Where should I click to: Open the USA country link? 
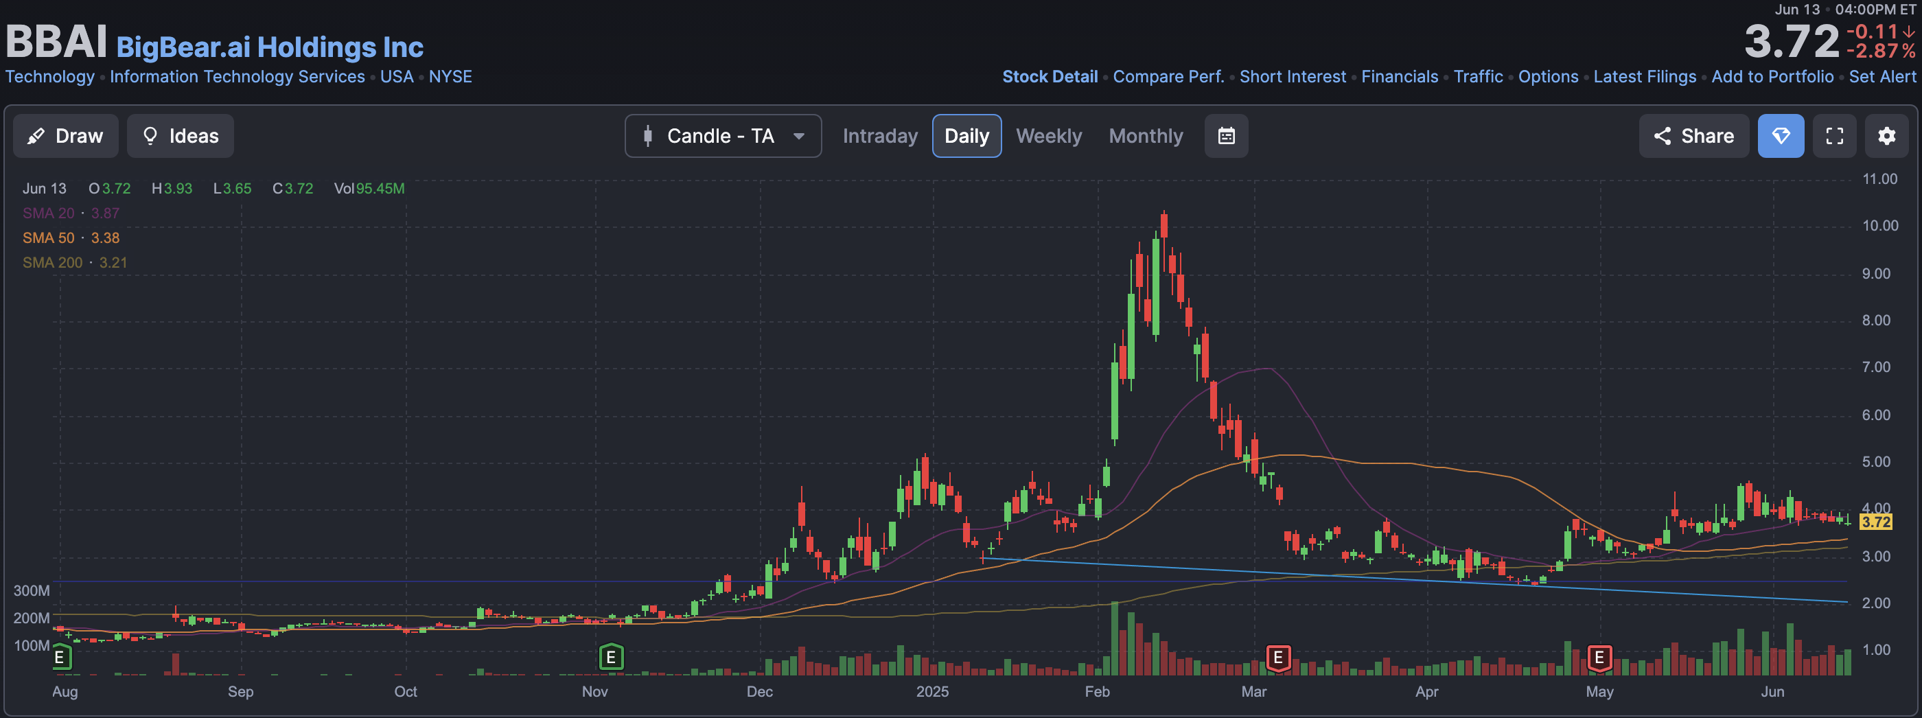(397, 77)
